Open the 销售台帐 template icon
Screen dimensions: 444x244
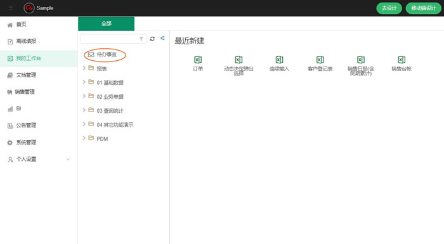click(402, 60)
